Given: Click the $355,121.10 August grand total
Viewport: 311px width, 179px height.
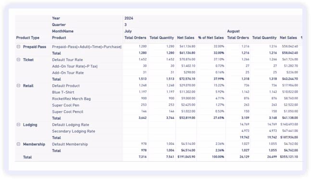Looking at the screenshot, I should [x=289, y=156].
